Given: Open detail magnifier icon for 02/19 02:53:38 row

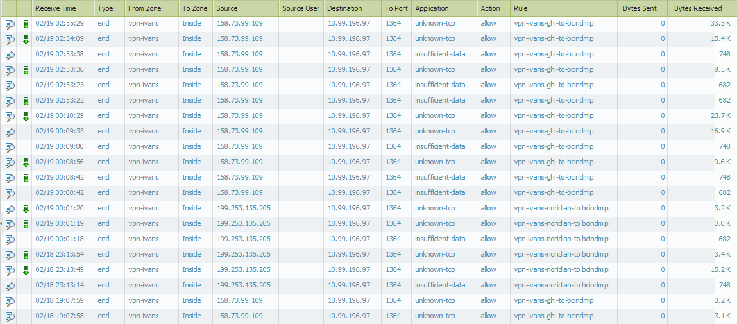Looking at the screenshot, I should (10, 55).
